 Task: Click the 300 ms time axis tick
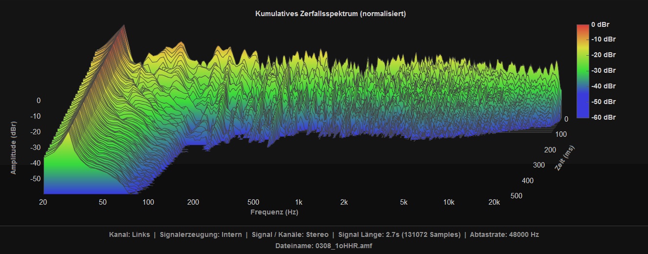[x=538, y=165]
